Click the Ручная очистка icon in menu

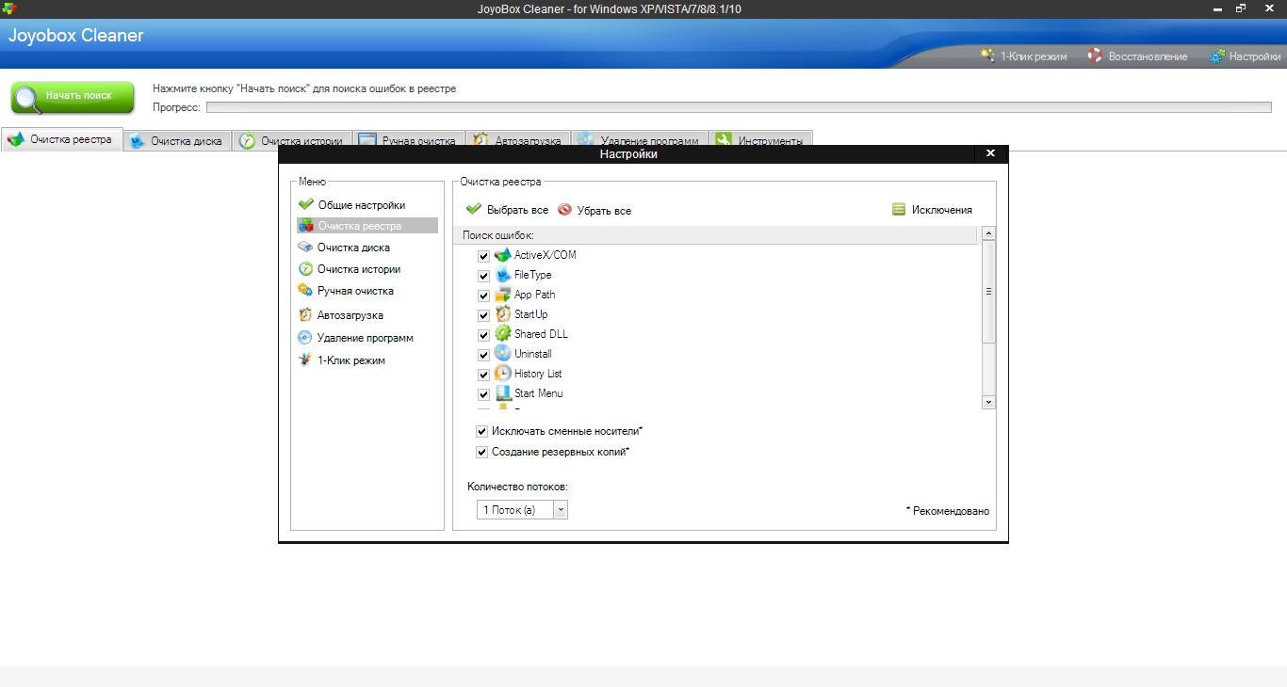click(x=305, y=291)
